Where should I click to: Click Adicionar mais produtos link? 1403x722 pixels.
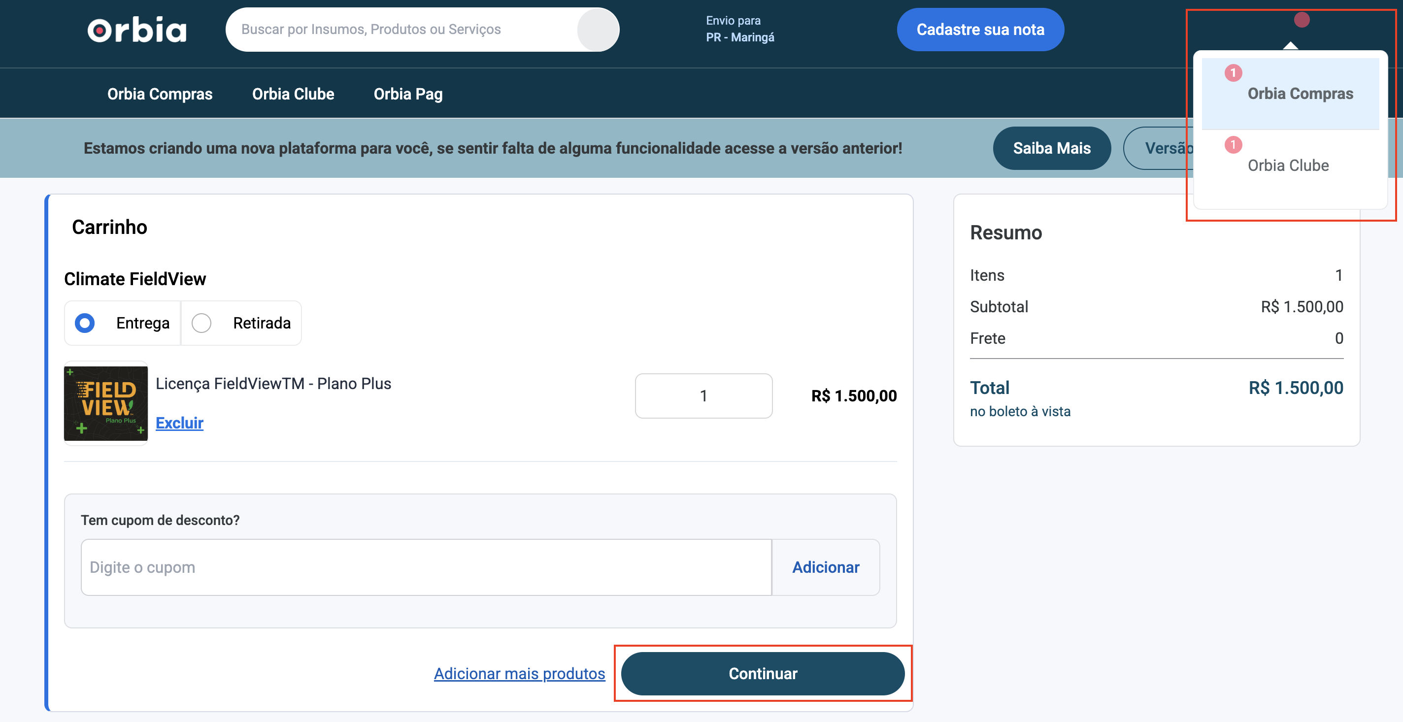(519, 674)
